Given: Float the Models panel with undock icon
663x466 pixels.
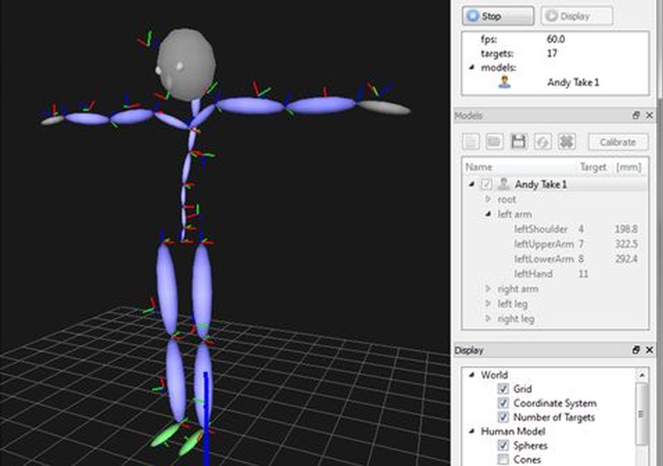Looking at the screenshot, I should [636, 116].
